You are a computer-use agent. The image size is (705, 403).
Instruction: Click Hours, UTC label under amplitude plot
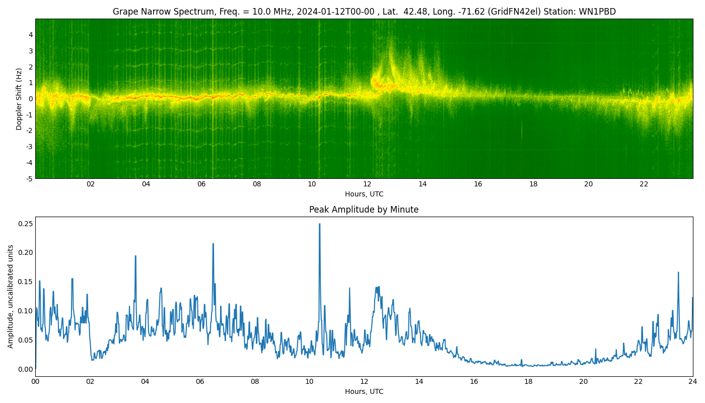click(364, 391)
